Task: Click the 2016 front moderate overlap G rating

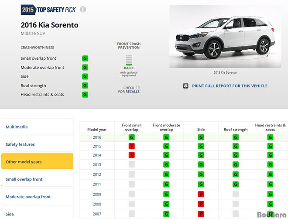Action: [166, 137]
